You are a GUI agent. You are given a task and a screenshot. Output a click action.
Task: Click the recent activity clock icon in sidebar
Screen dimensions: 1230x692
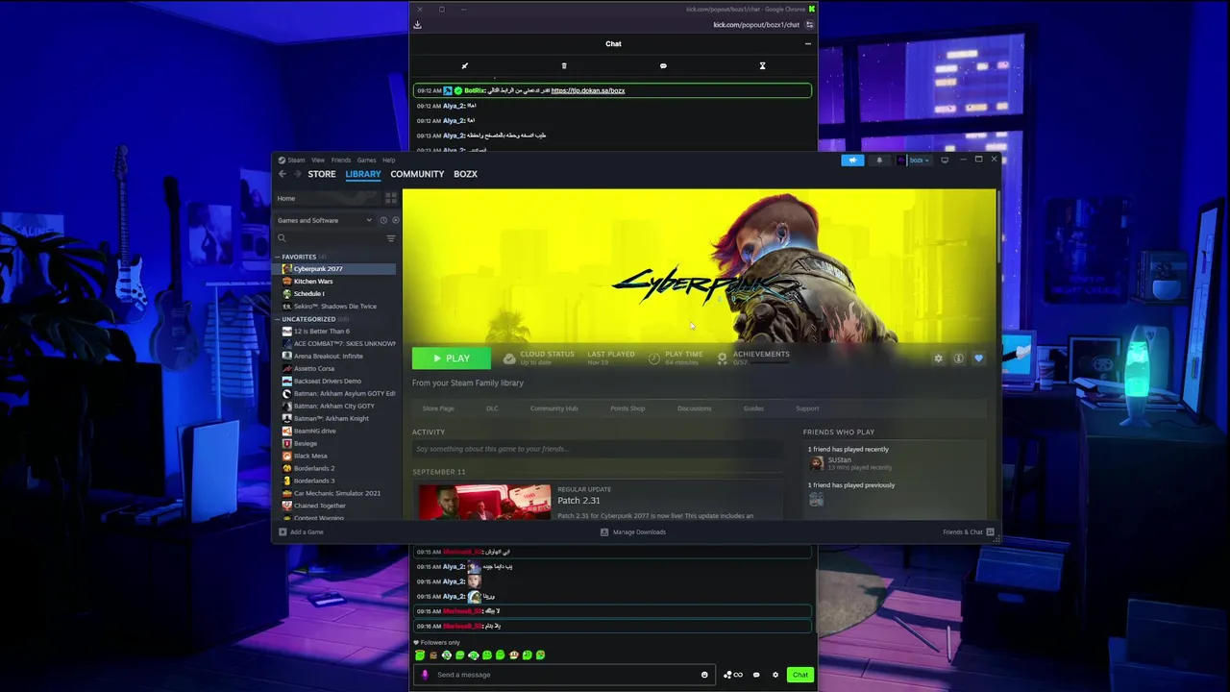pos(383,220)
